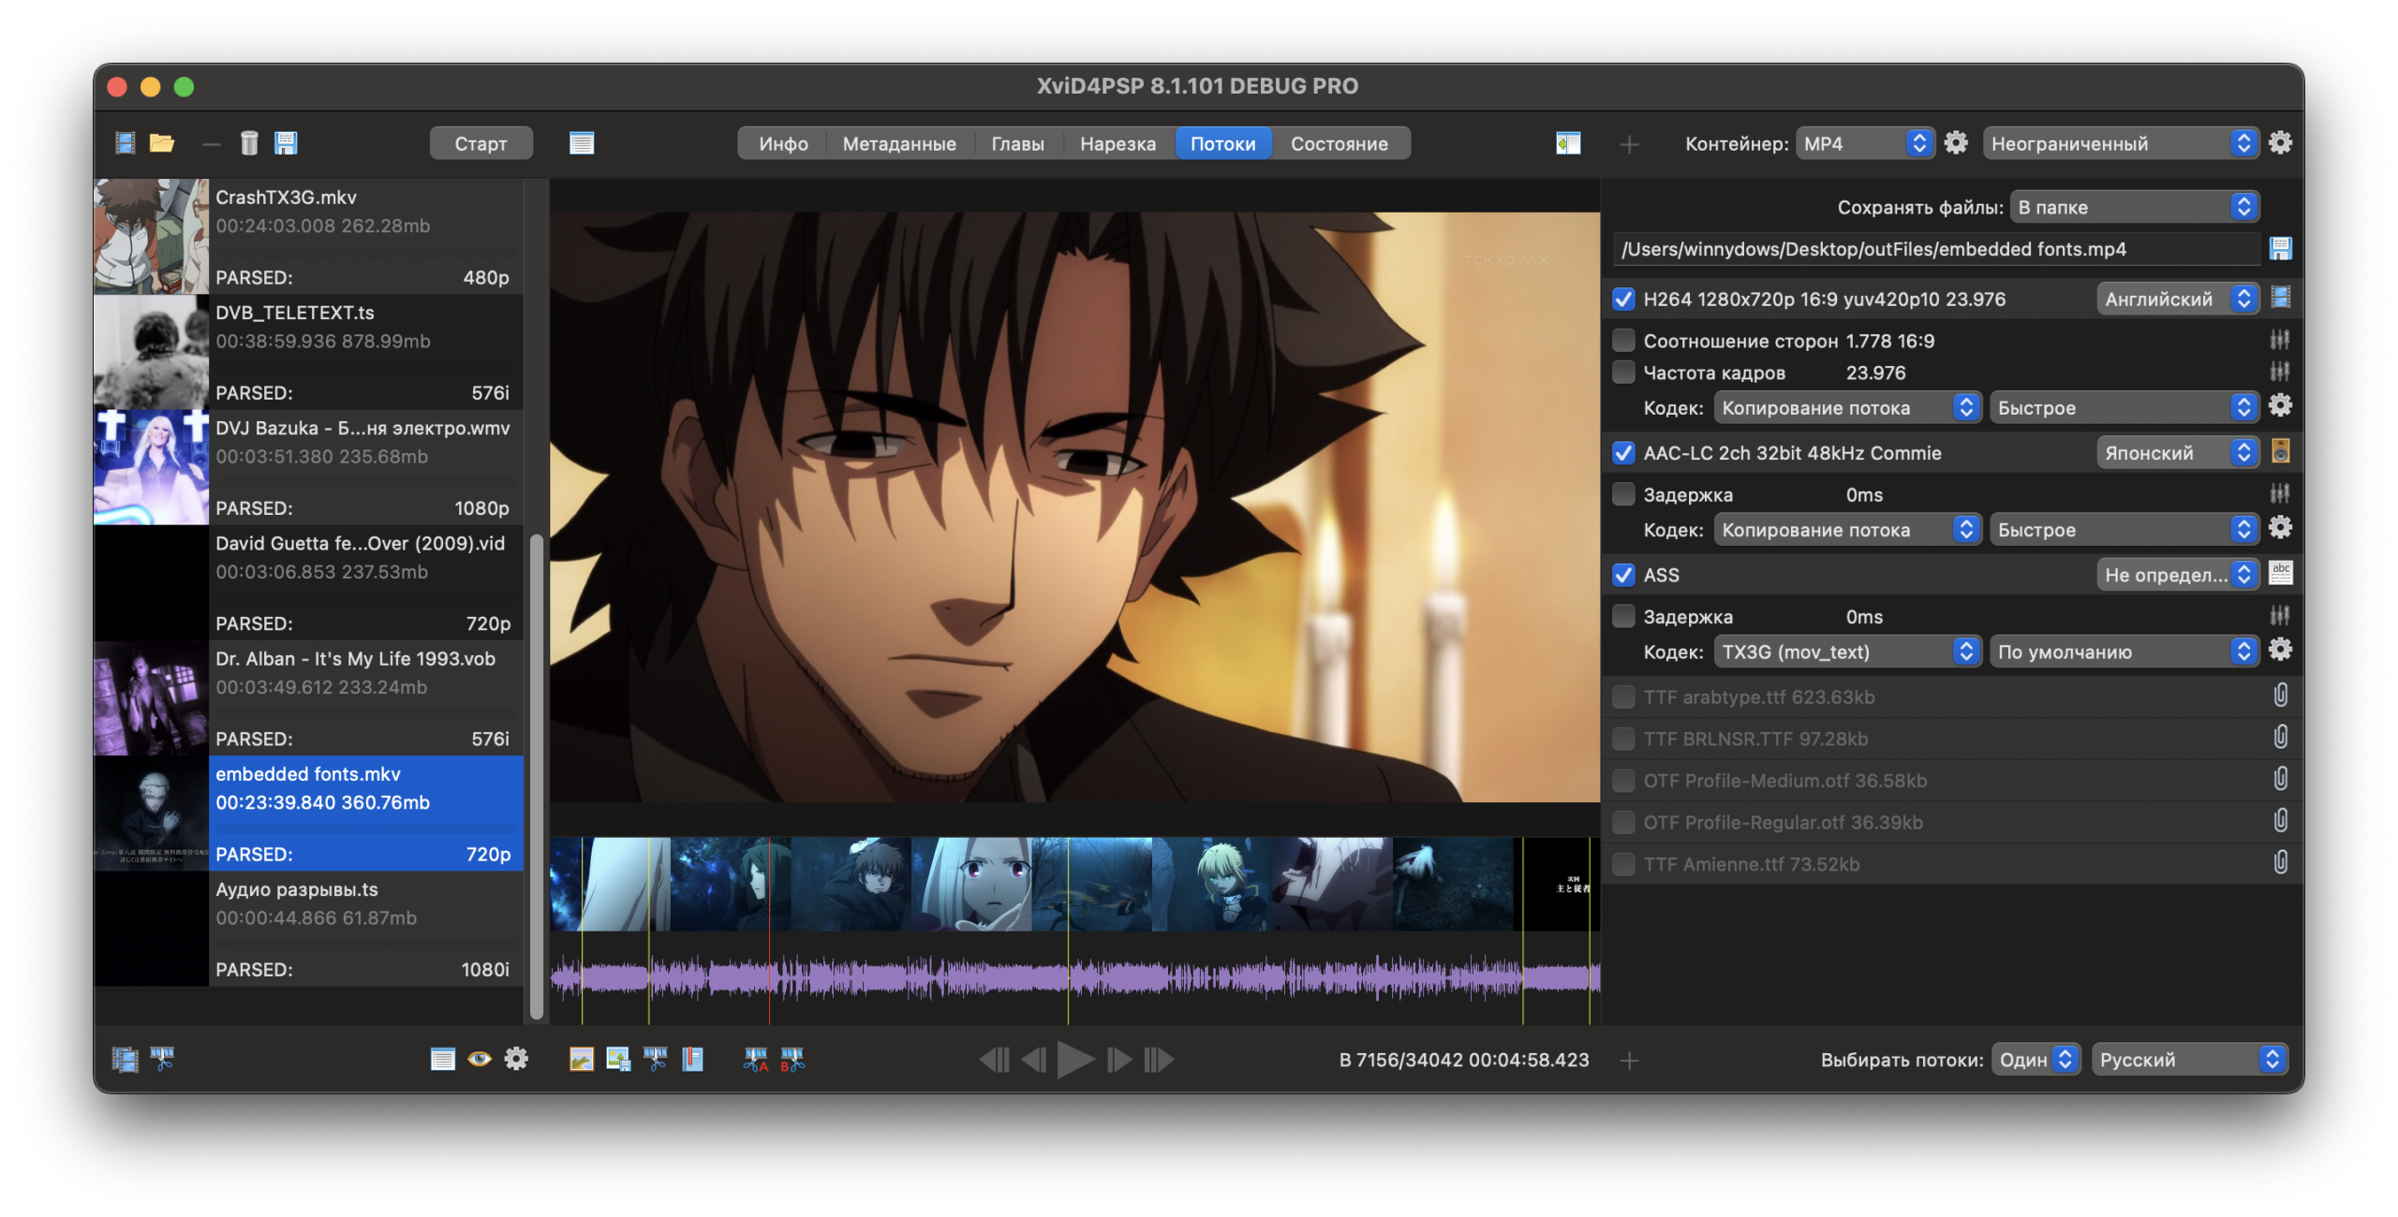Open the По умолчанию subtitle dropdown
Screen dimensions: 2398x1217
click(2124, 652)
